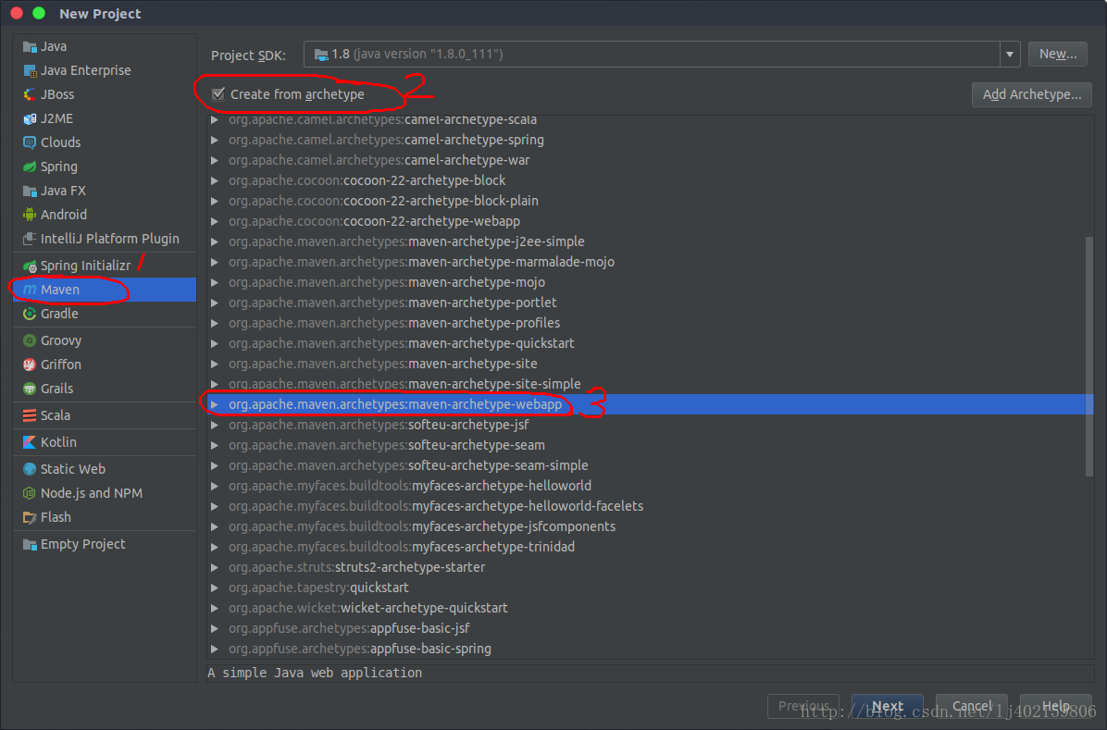Expand the cocoon-22-archetype-block entry
The image size is (1107, 730).
214,180
